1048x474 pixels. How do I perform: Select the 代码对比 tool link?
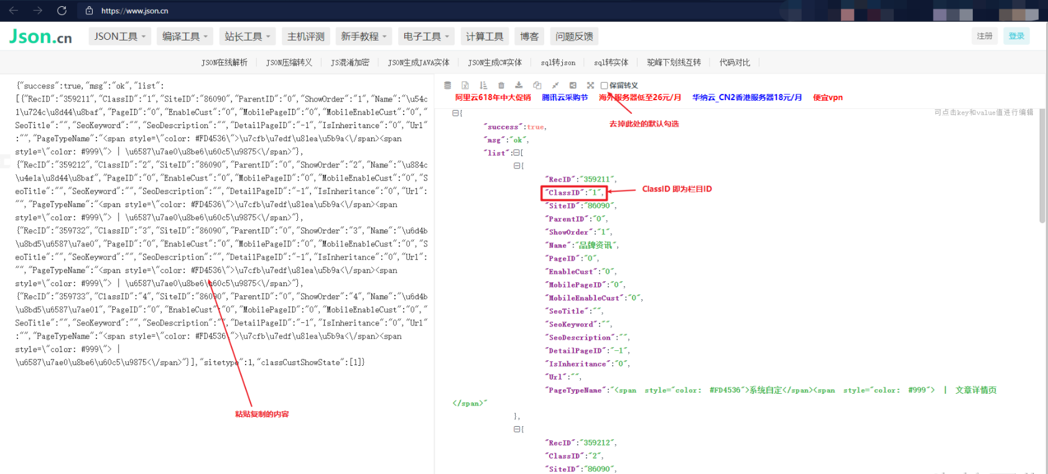point(735,63)
